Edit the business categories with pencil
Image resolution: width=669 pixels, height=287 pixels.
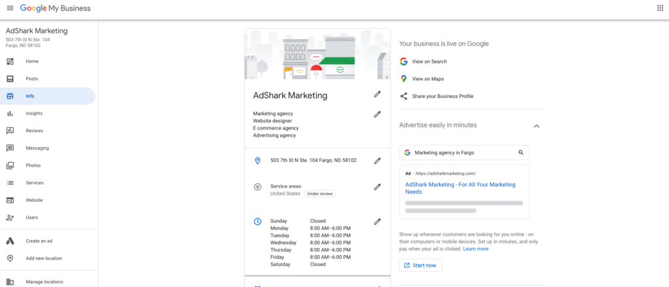(x=377, y=114)
